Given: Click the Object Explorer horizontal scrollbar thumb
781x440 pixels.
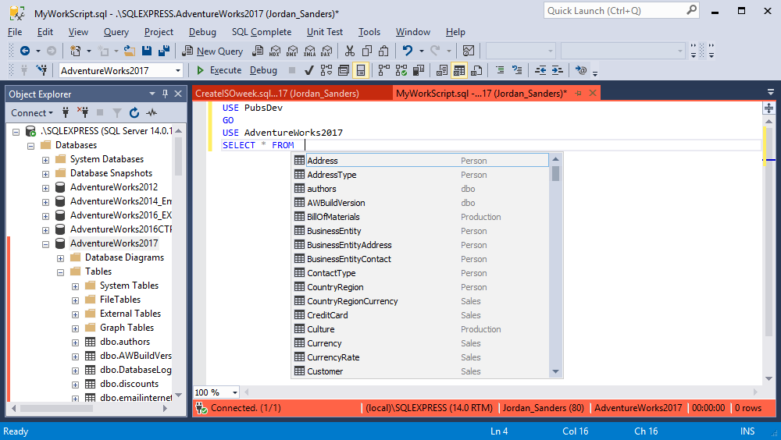Looking at the screenshot, I should [x=56, y=408].
